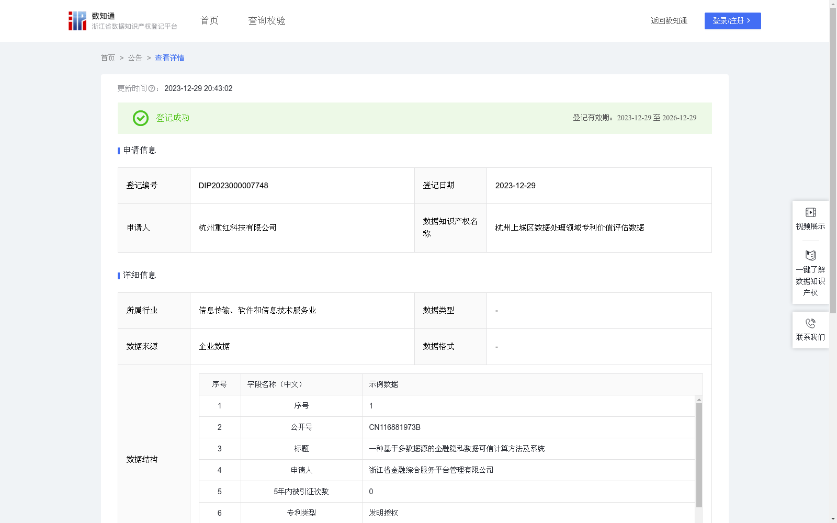Click update time 2023-12-29 20:43:02
The image size is (837, 523).
198,89
